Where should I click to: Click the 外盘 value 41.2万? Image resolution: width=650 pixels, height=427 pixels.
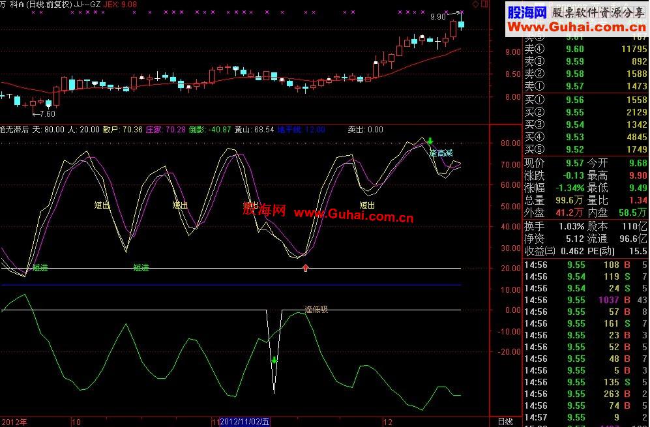coord(570,213)
